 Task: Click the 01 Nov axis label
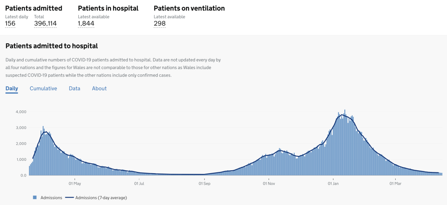click(x=268, y=184)
